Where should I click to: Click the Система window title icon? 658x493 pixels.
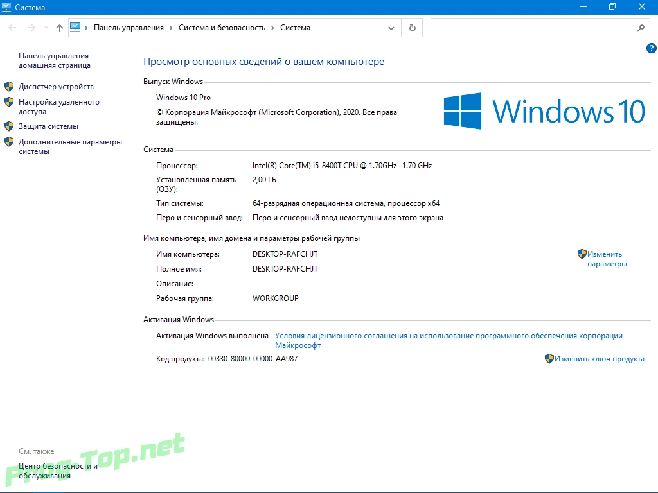click(6, 7)
